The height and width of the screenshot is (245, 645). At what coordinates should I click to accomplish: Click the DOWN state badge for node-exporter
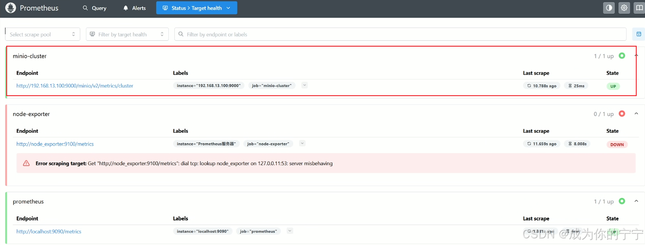(617, 144)
